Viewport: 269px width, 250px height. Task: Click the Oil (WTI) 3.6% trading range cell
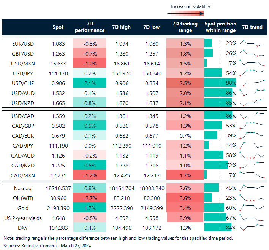[185, 198]
